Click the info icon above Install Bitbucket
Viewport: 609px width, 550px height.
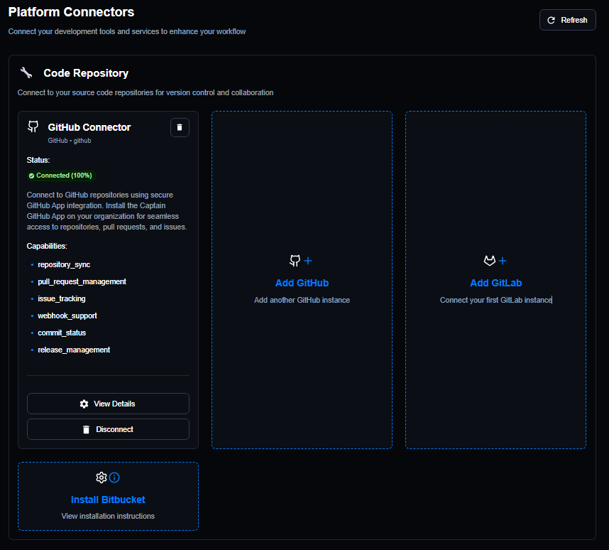pos(114,477)
